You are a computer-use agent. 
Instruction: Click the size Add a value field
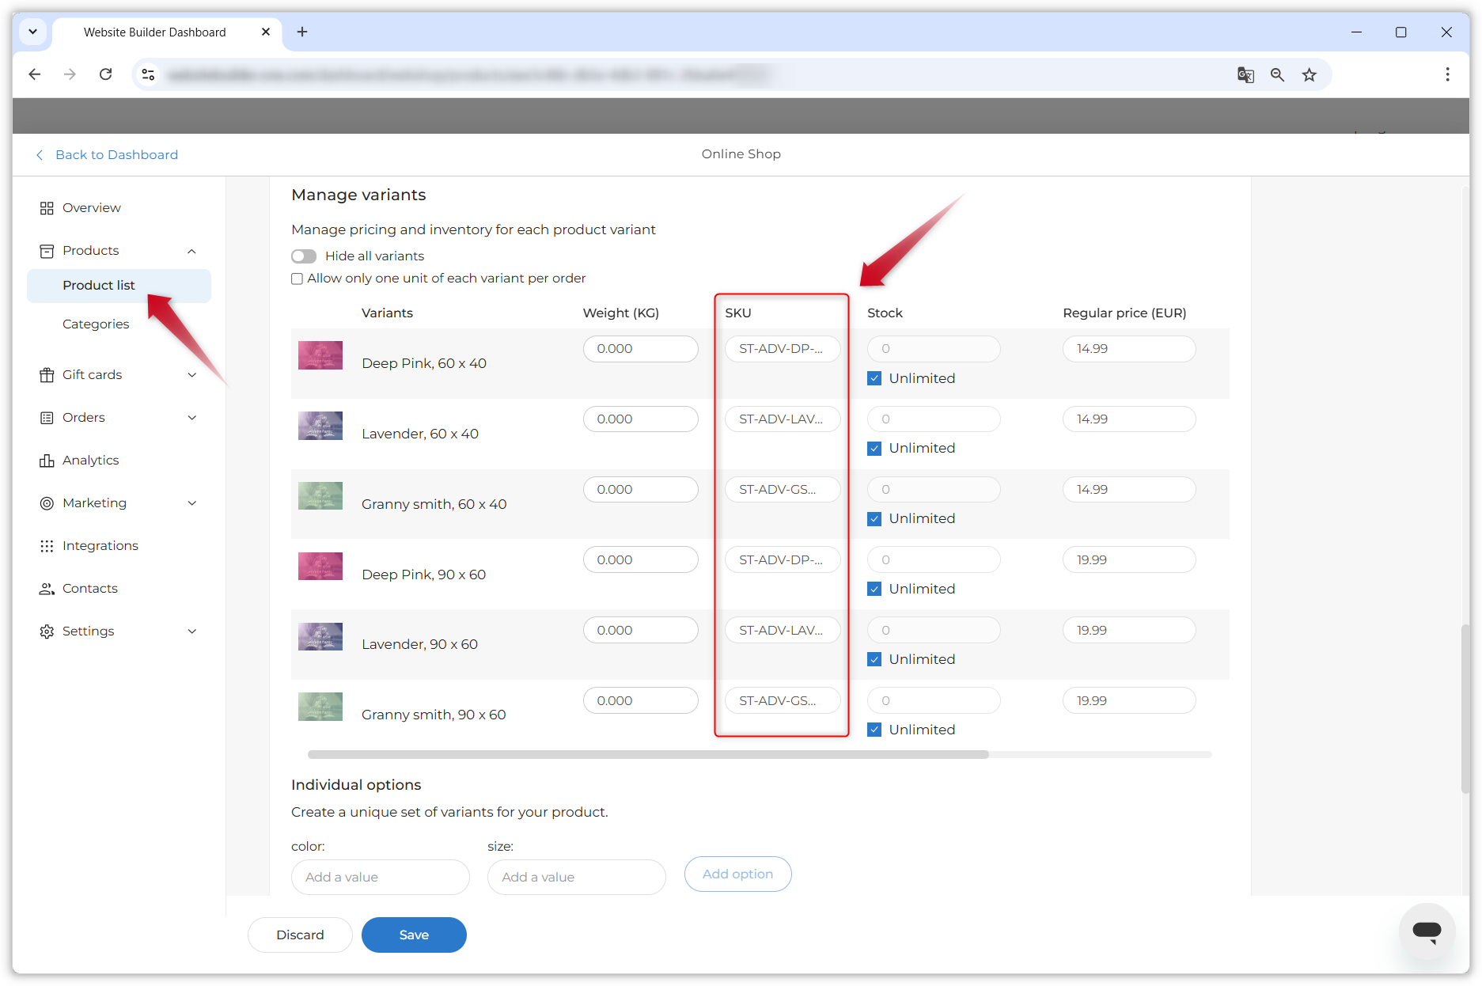(576, 878)
